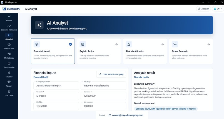Click the arrow on Risk Identification card
The image size is (224, 119).
point(163,44)
